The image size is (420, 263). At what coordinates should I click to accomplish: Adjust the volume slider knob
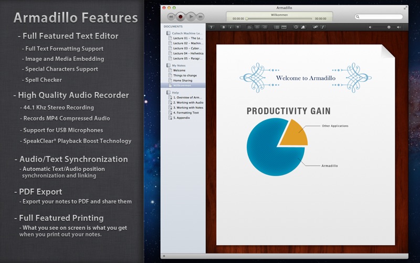388,27
